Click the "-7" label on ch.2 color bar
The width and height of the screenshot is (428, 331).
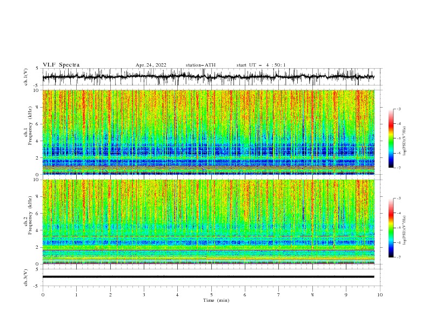[x=398, y=257]
